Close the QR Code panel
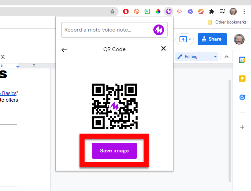The image size is (251, 191). [x=163, y=48]
